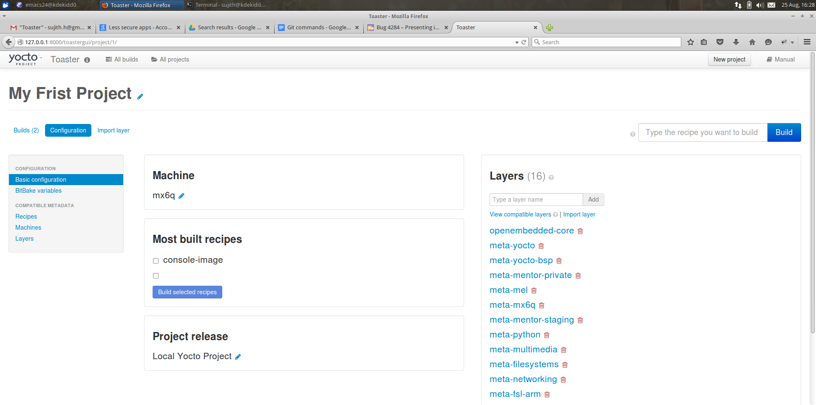Open help icon beside recipe build field
The width and height of the screenshot is (816, 405).
(x=633, y=134)
